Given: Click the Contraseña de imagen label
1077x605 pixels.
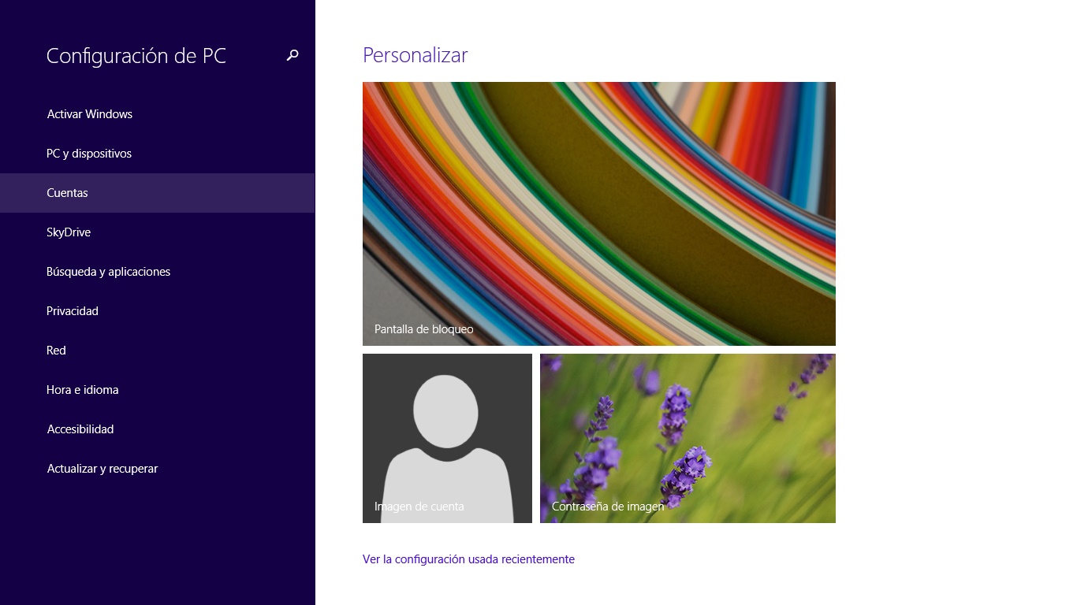Looking at the screenshot, I should pos(608,507).
